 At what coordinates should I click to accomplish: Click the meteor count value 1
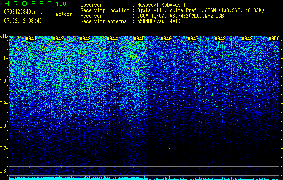pos(64,21)
